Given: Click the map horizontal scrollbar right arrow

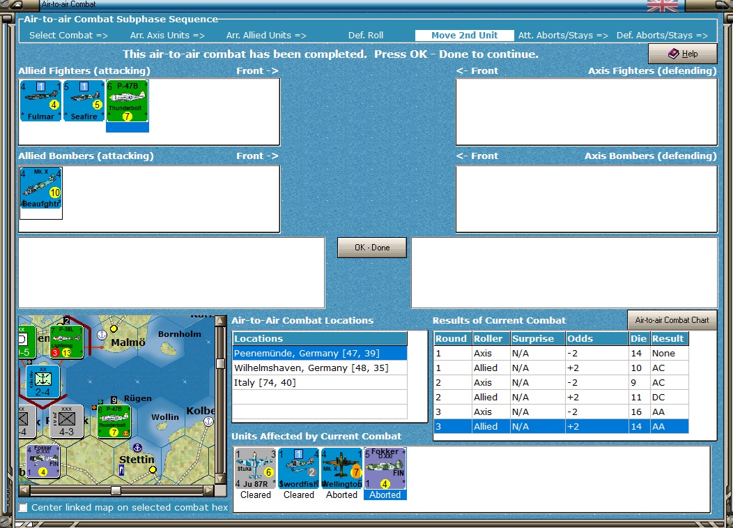Looking at the screenshot, I should click(x=209, y=490).
